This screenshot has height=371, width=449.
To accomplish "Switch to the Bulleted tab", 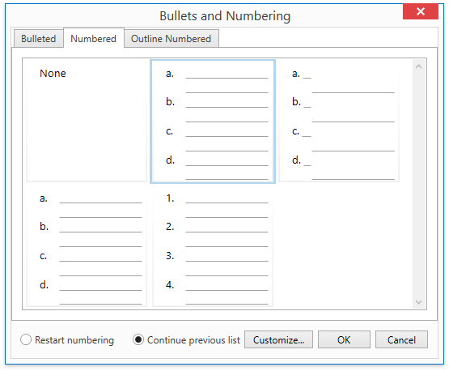I will pos(38,39).
